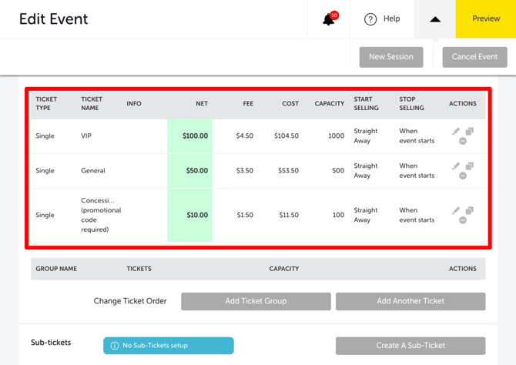Edit the General ticket with the pencil icon
This screenshot has height=365, width=516.
click(x=456, y=166)
